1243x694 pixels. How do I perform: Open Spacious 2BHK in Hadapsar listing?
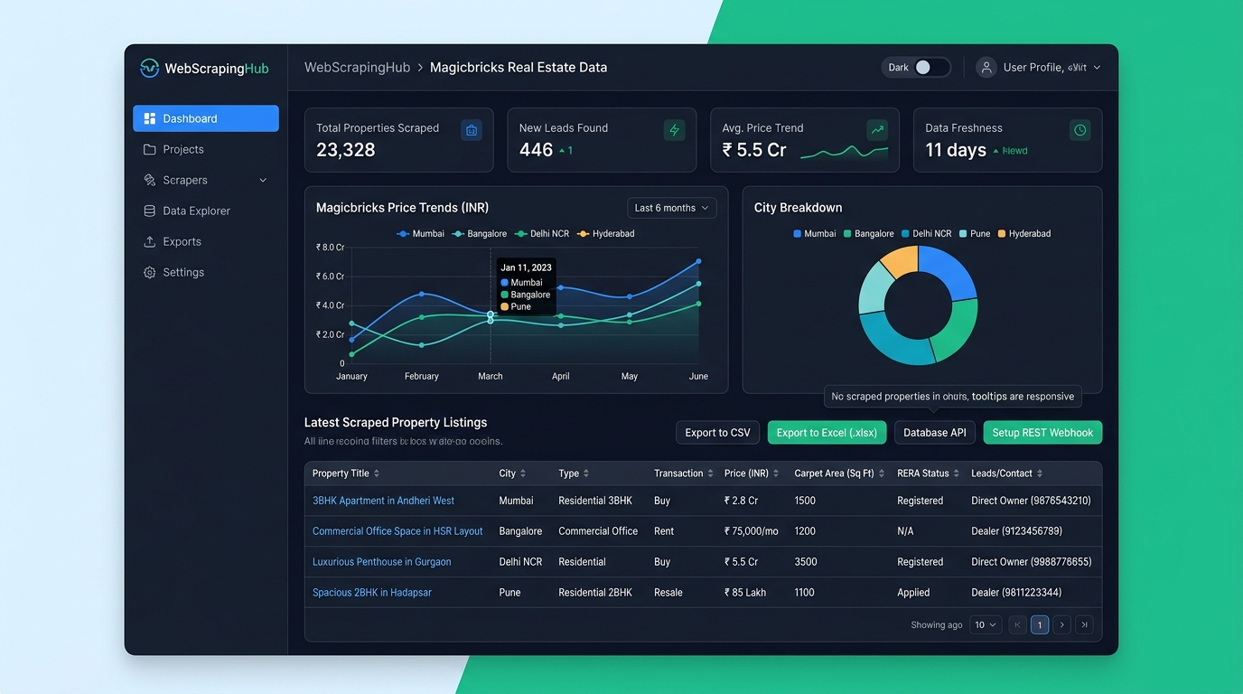[x=372, y=593]
